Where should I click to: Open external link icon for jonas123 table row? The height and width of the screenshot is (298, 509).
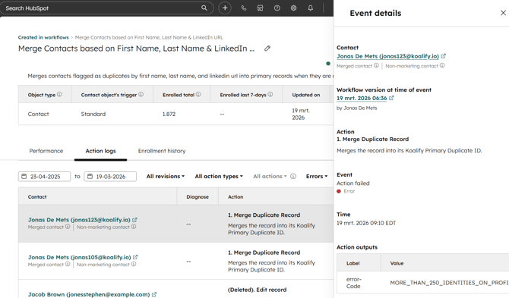tap(134, 220)
